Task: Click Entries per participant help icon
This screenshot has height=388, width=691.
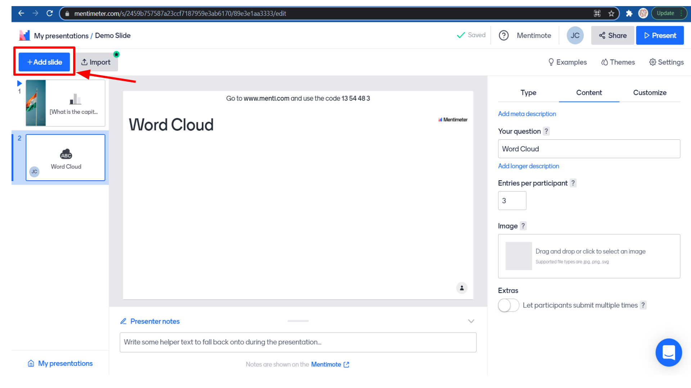Action: 573,183
